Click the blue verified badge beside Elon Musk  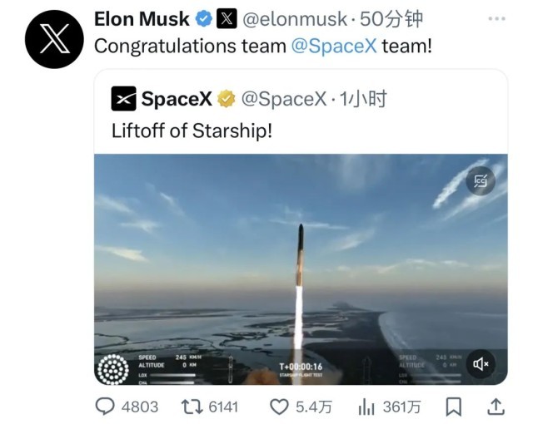(203, 18)
